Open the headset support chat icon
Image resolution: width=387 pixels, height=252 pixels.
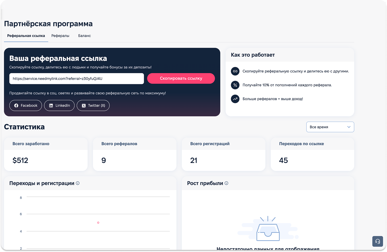click(x=377, y=241)
